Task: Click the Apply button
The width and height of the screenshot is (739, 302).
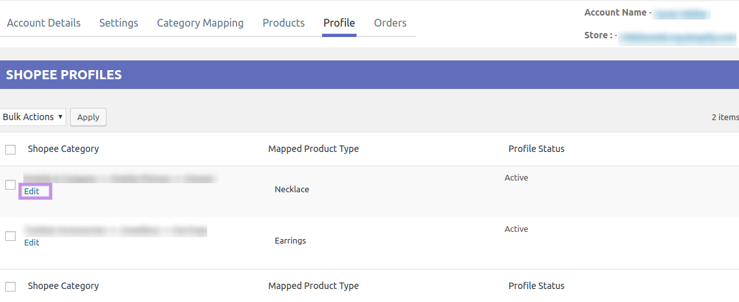Action: coord(88,117)
